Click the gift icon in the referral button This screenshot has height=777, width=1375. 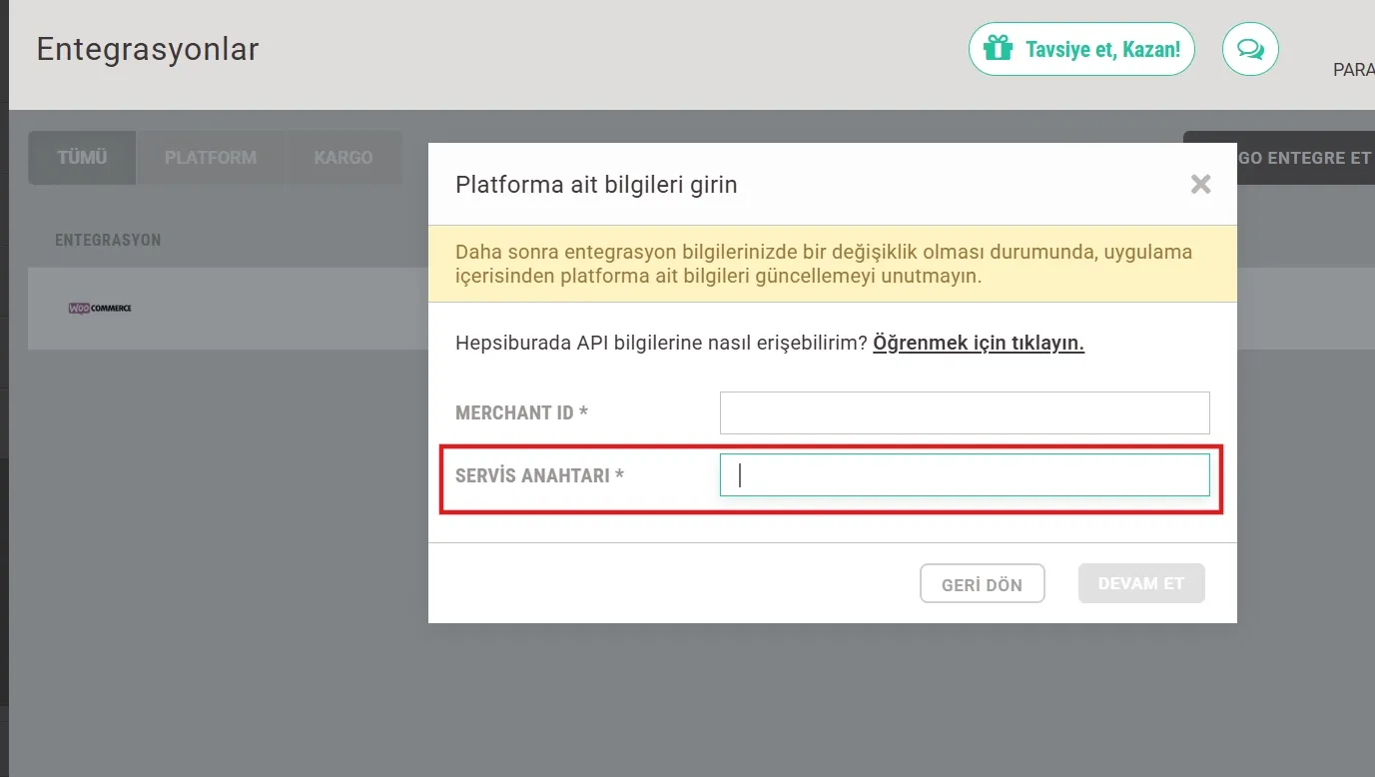click(x=998, y=48)
